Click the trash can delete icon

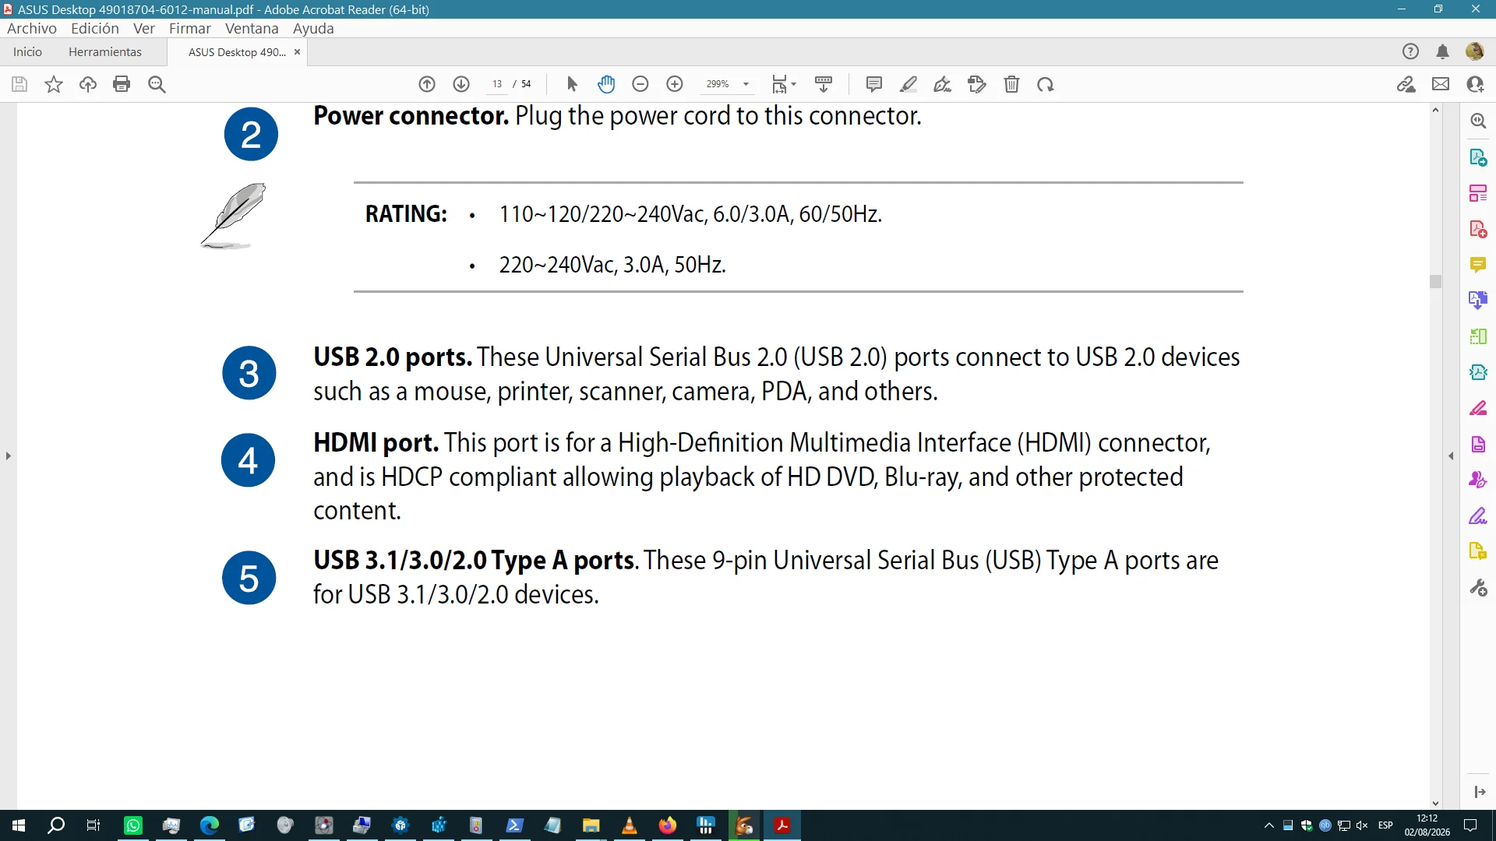click(x=1011, y=84)
